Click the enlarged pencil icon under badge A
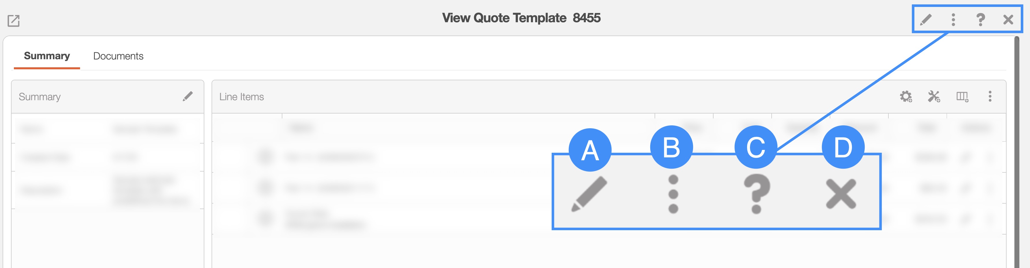1030x268 pixels. 589,194
